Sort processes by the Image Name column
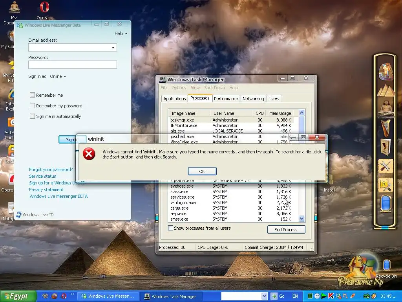This screenshot has width=402, height=302. [189, 113]
